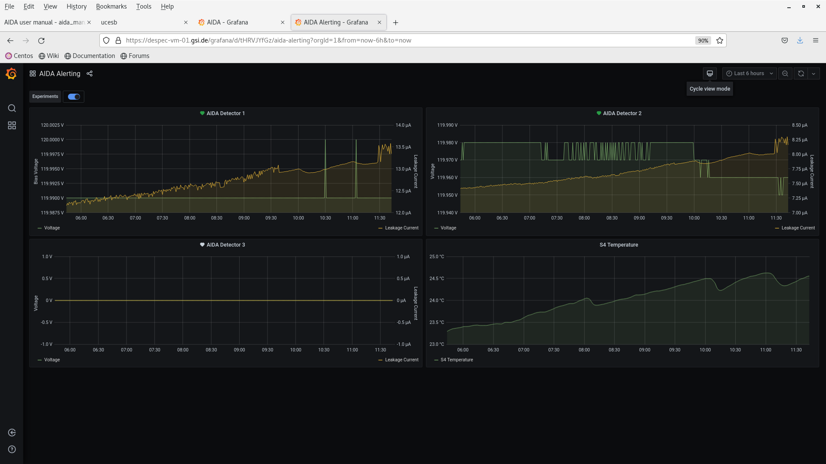Open the search dashboards icon
826x464 pixels.
tap(12, 108)
